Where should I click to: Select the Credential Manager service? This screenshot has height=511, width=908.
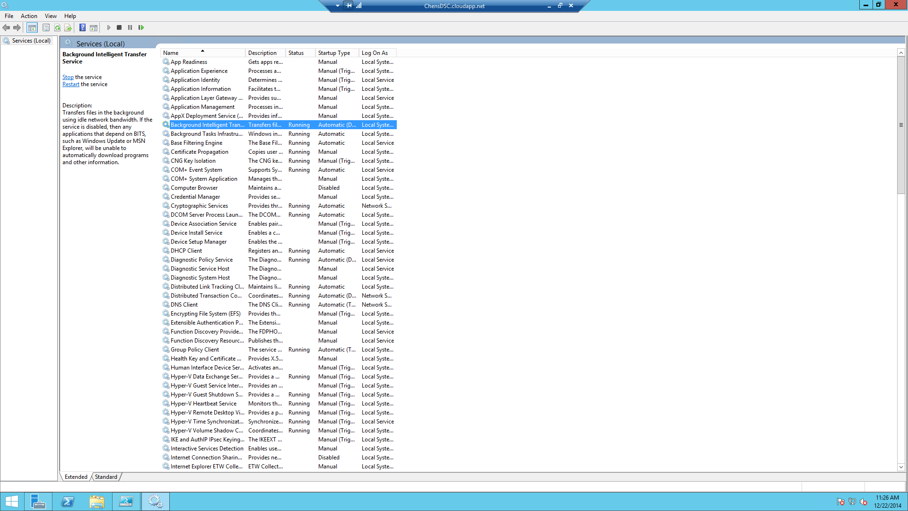click(x=279, y=197)
